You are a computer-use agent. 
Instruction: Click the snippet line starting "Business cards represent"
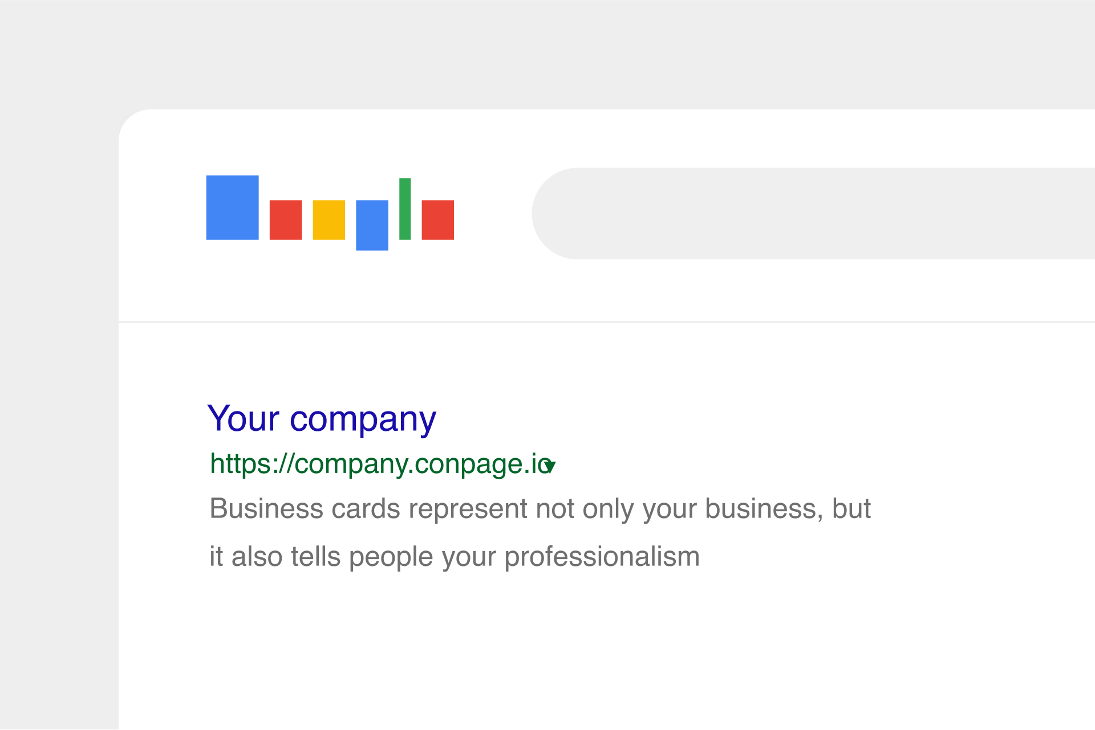point(540,508)
